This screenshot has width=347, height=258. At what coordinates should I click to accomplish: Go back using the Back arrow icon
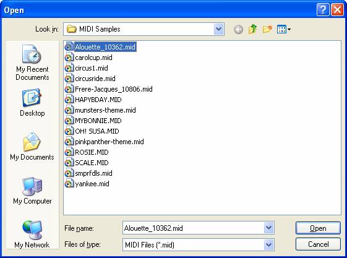(x=238, y=29)
